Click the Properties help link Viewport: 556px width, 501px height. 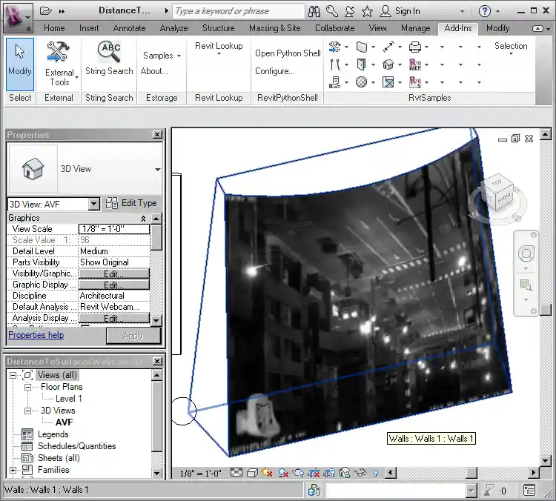click(x=36, y=335)
